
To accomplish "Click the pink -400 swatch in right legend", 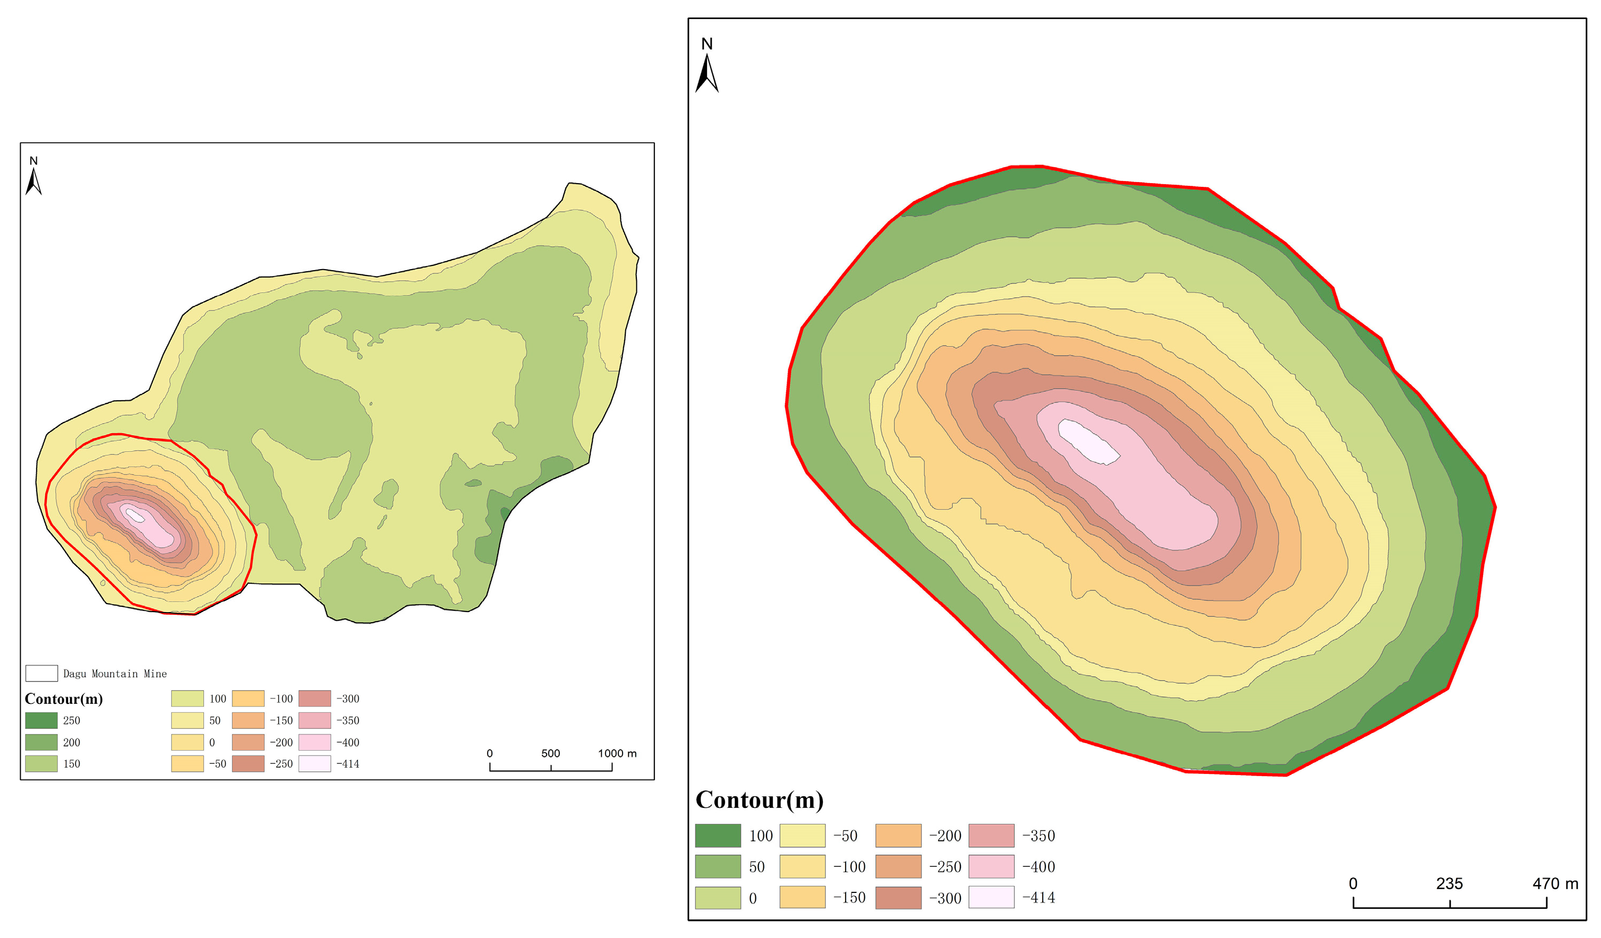I will point(991,866).
